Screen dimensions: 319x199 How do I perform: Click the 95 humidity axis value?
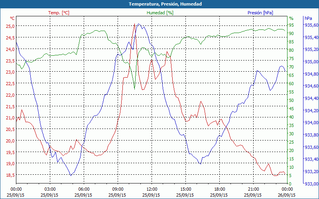point(291,25)
